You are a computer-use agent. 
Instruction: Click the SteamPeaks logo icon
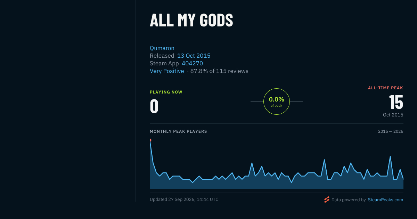327,200
